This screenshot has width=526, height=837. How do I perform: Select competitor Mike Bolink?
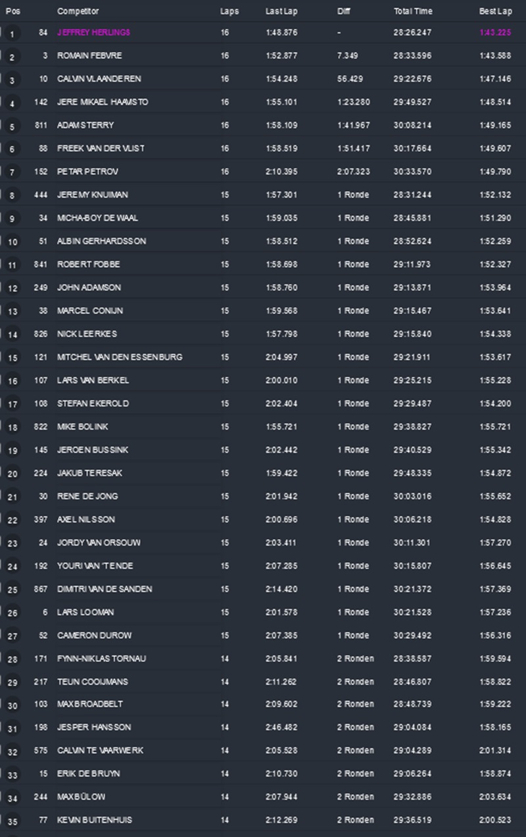tap(82, 426)
